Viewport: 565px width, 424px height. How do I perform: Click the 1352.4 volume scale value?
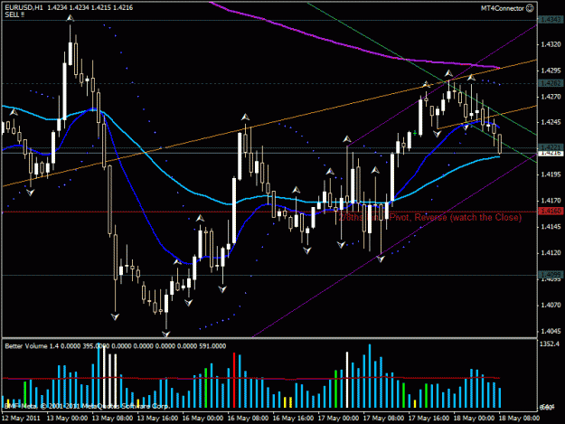[x=550, y=344]
